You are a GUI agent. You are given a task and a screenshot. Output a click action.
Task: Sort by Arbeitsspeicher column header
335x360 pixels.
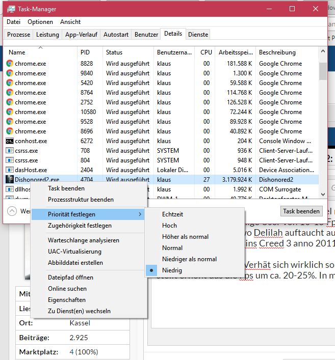pos(236,52)
